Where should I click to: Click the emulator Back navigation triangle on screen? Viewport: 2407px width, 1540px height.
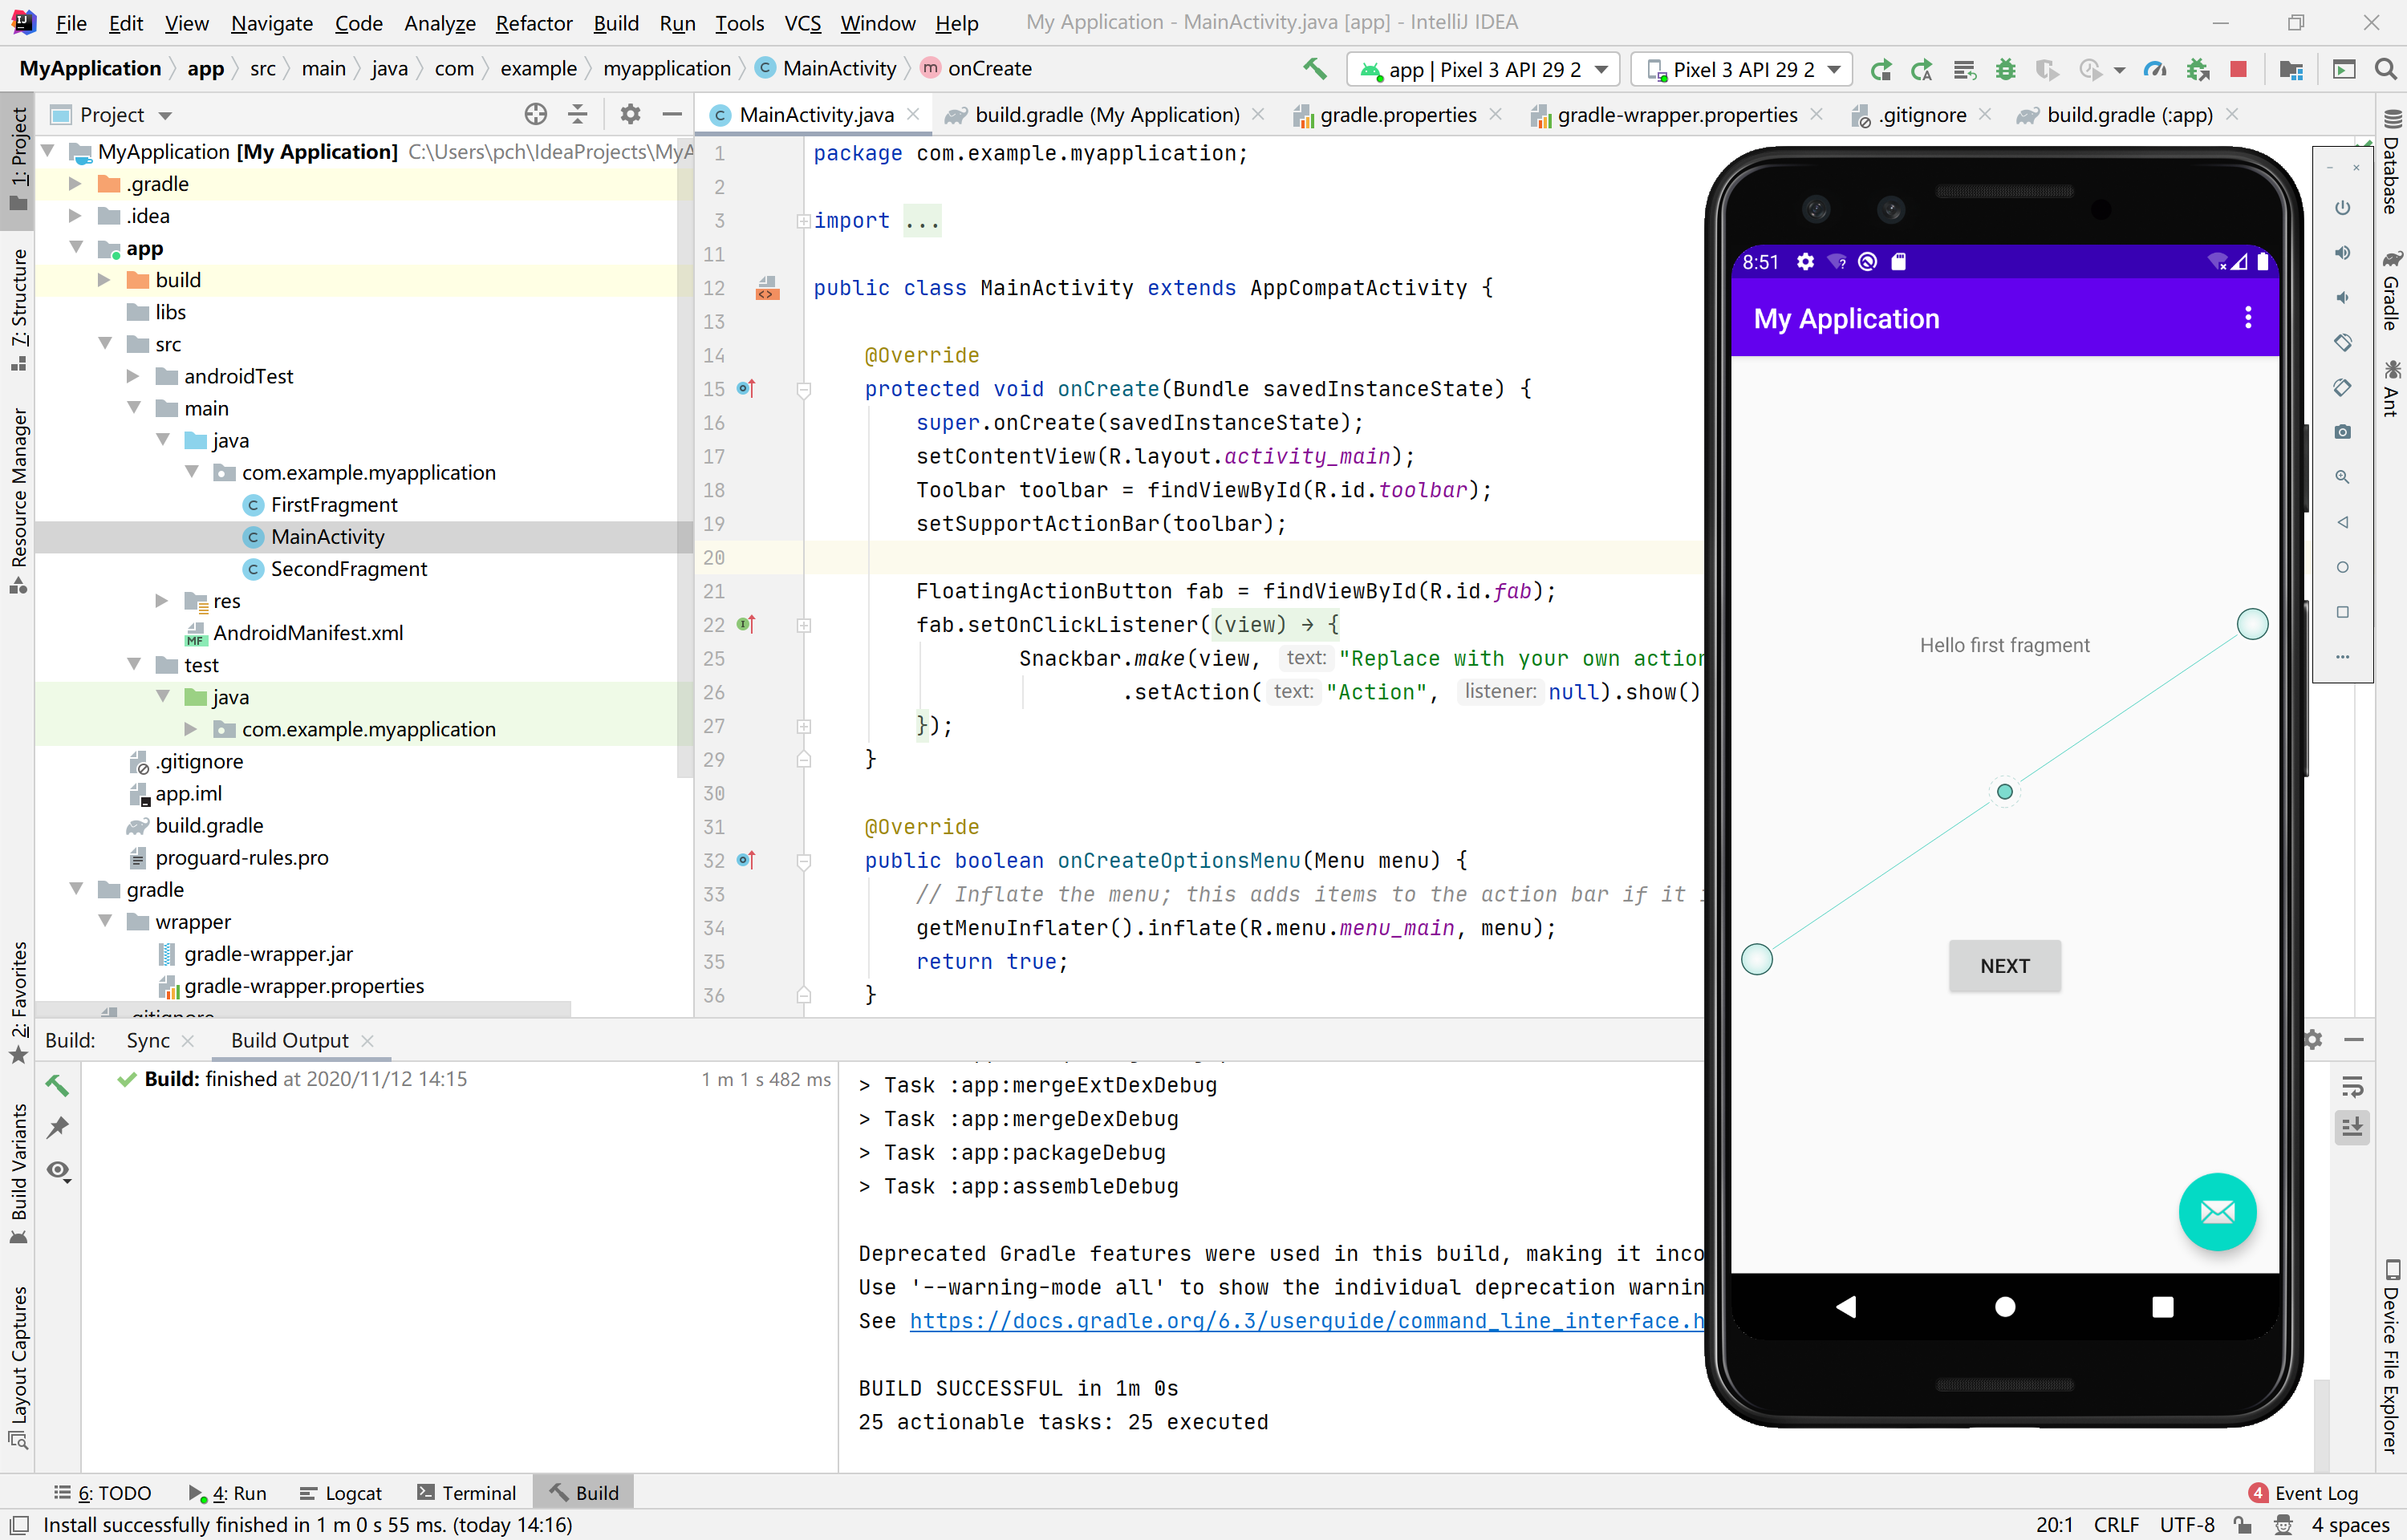[1846, 1306]
